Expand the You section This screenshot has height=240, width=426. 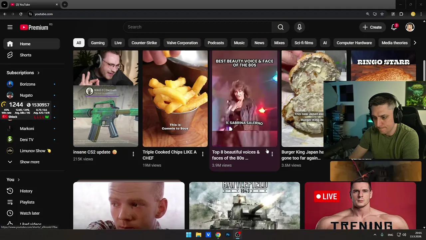click(13, 180)
